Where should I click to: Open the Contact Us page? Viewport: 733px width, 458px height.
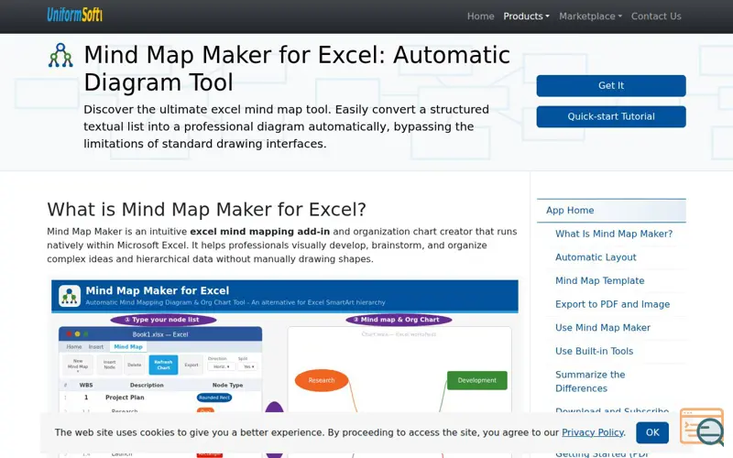[656, 16]
